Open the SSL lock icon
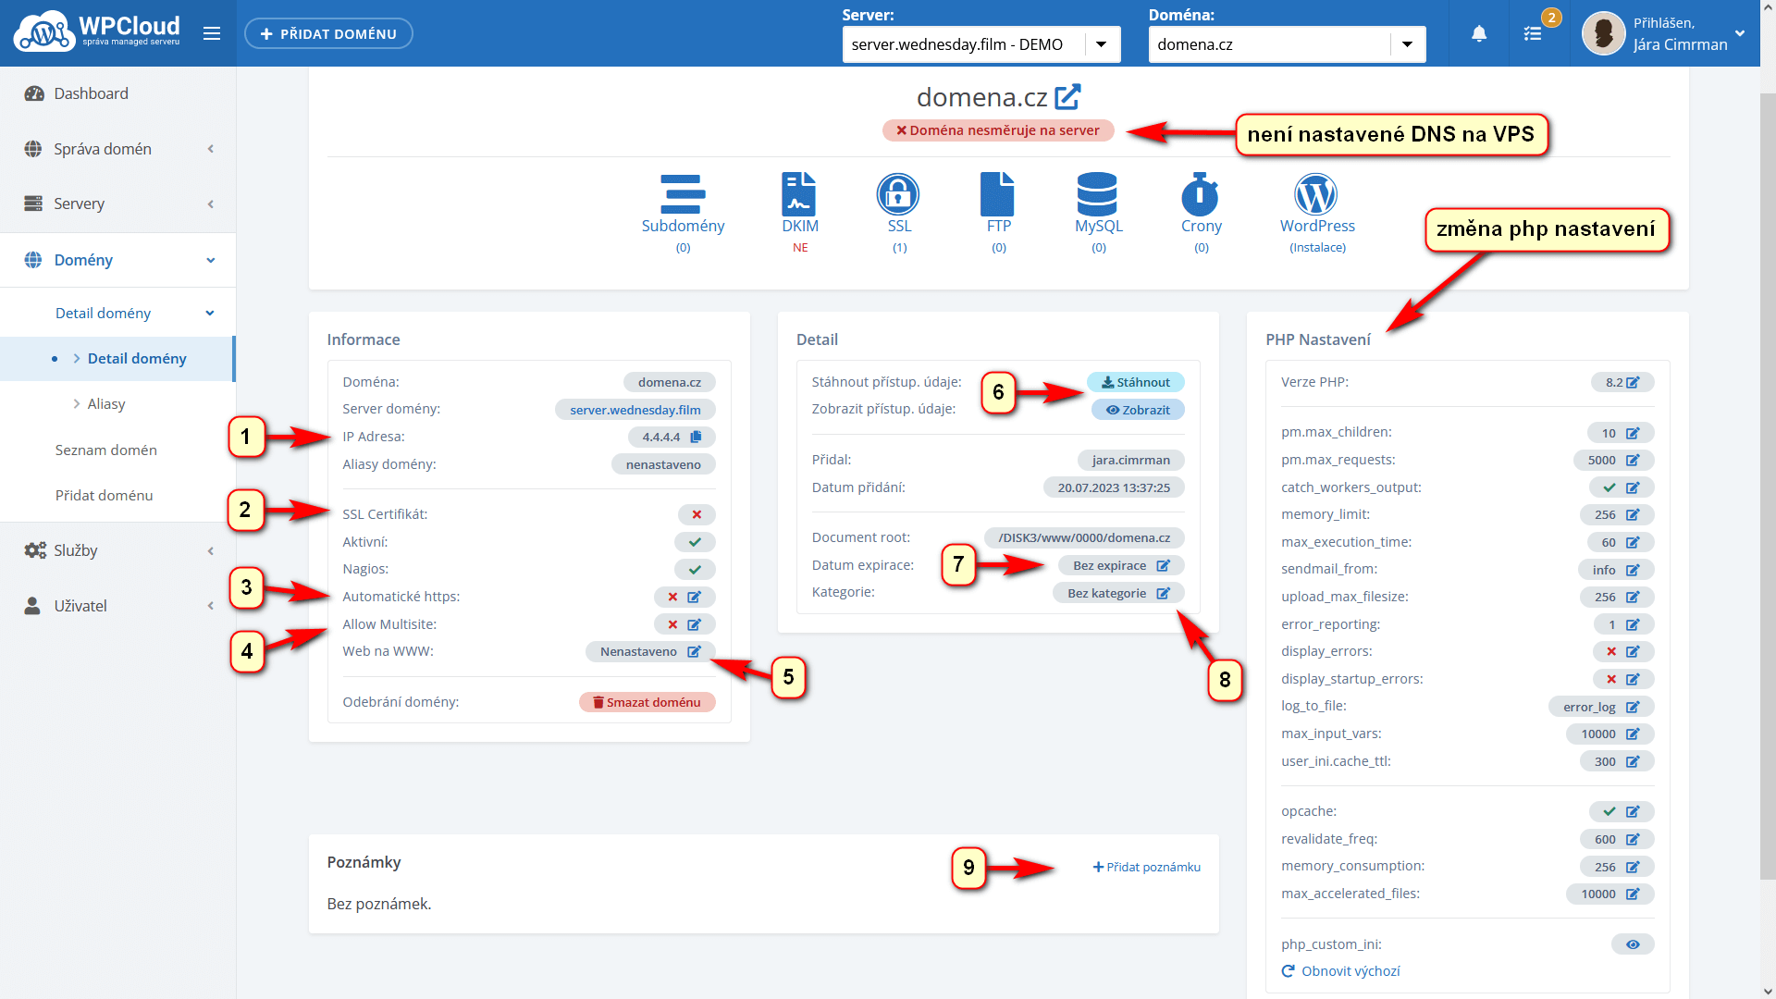 [x=898, y=195]
